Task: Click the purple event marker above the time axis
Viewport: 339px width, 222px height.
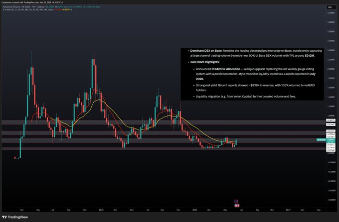Action: point(236,201)
